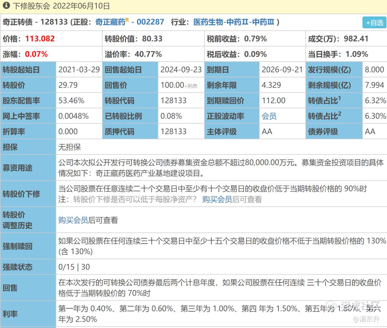The height and width of the screenshot is (328, 387).
Task: Click the 剩余年限 value 4.329
Action: [271, 85]
